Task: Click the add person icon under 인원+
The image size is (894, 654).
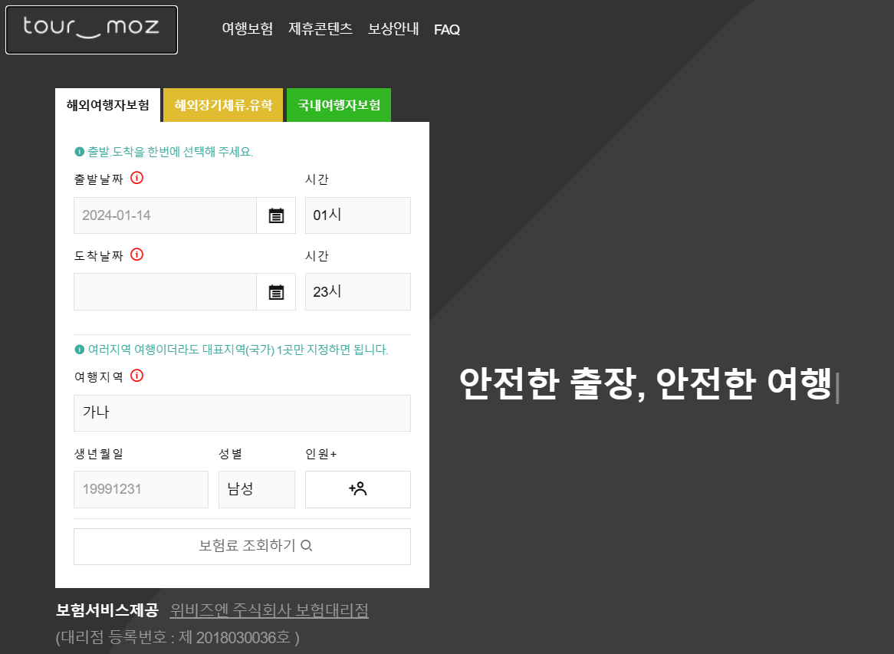Action: pos(357,489)
